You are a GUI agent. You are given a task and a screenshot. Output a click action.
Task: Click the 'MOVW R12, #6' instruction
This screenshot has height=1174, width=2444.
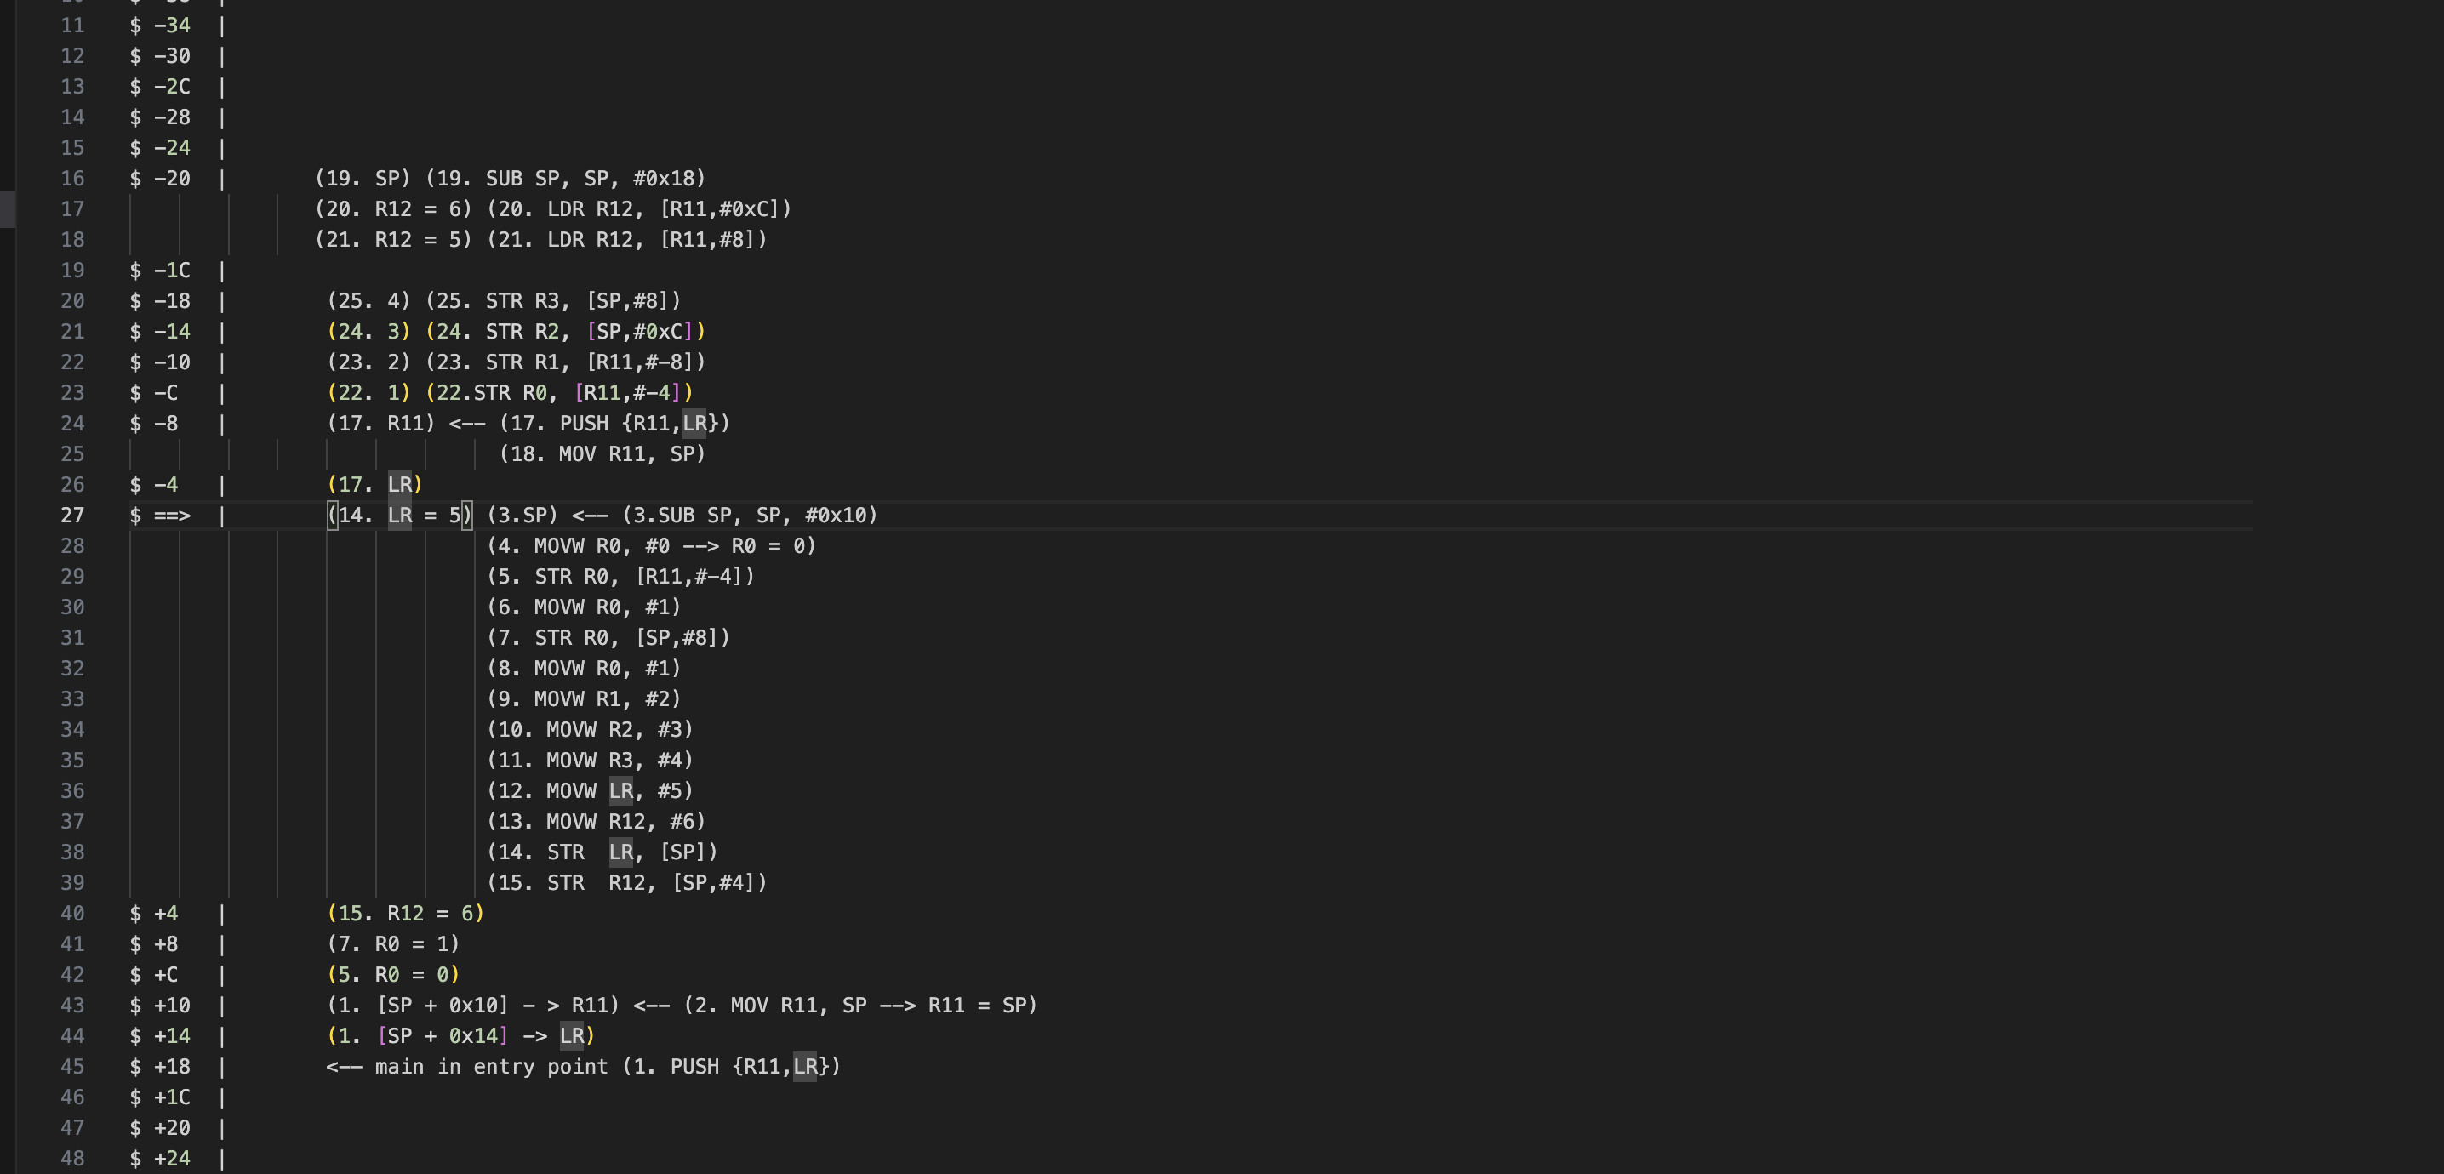(625, 821)
